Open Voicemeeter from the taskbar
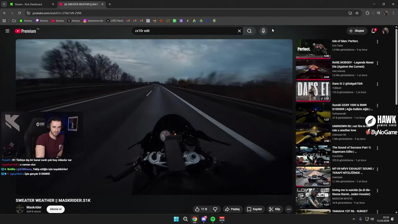Viewport: 398px width, 224px height. 222,219
